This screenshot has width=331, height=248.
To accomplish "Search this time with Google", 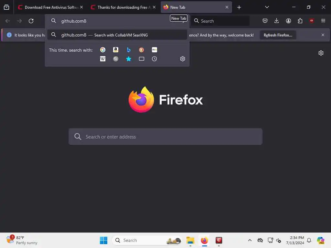I will [x=103, y=50].
